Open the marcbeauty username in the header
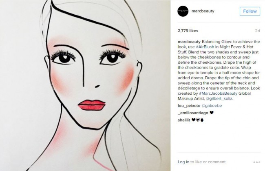The image size is (265, 171). (203, 11)
